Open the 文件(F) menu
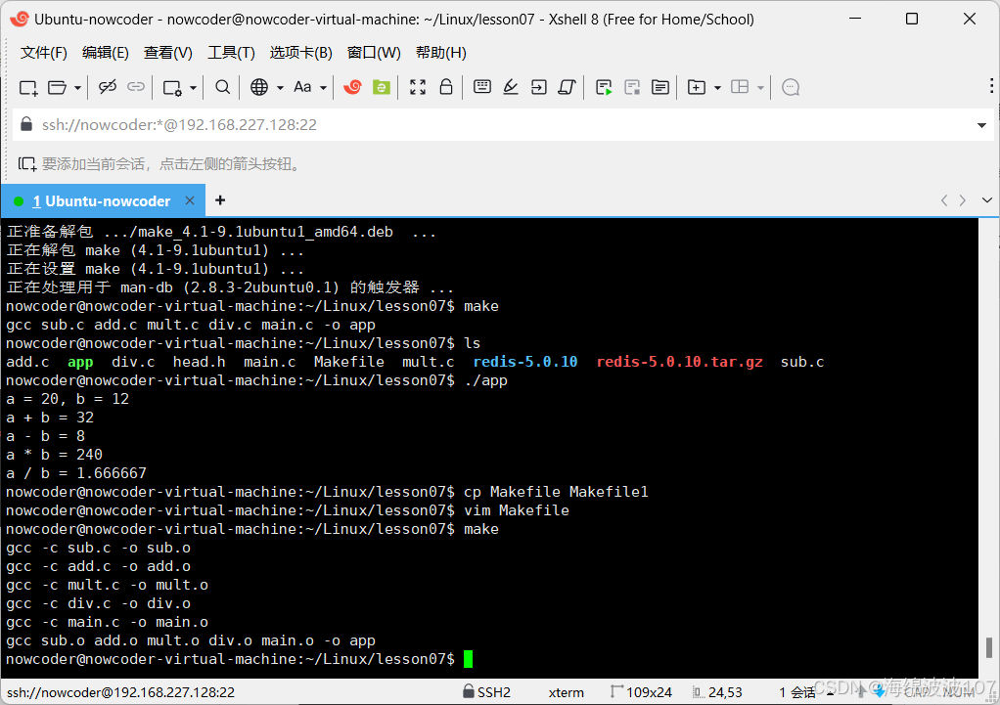 [x=43, y=53]
